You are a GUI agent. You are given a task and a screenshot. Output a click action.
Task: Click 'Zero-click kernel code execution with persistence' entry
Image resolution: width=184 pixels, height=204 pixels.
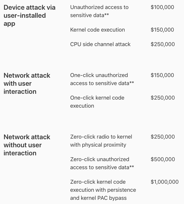pos(103,190)
